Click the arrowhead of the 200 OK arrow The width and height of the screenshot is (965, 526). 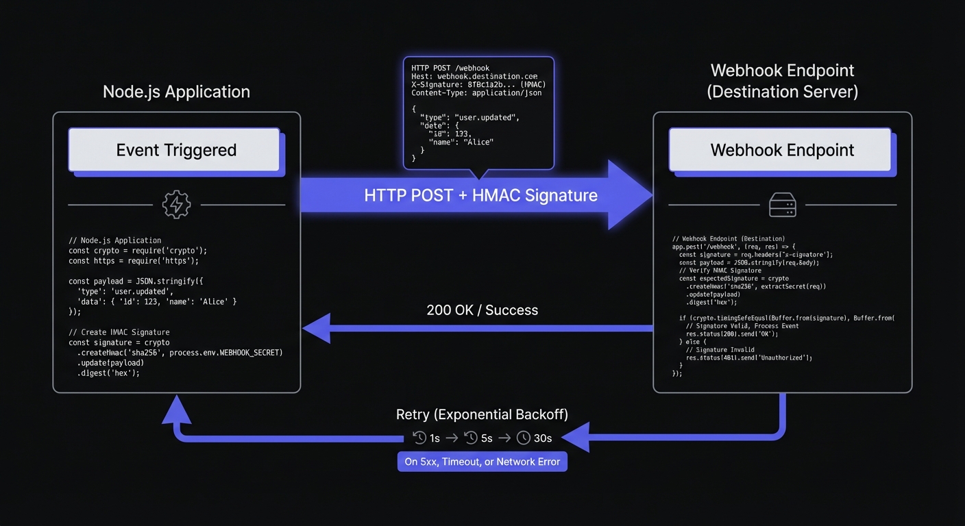pyautogui.click(x=316, y=329)
